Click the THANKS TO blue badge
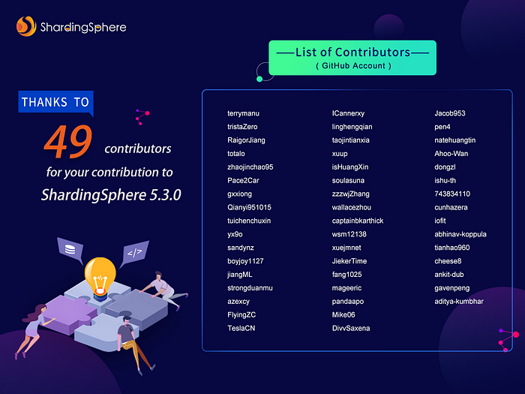Screen dimensions: 525x394 [55, 102]
